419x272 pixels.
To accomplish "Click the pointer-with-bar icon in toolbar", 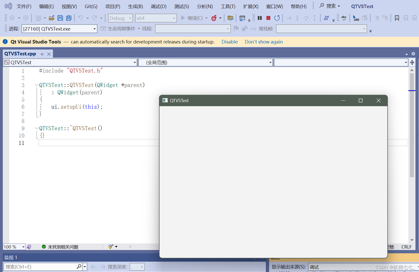I will (x=356, y=18).
